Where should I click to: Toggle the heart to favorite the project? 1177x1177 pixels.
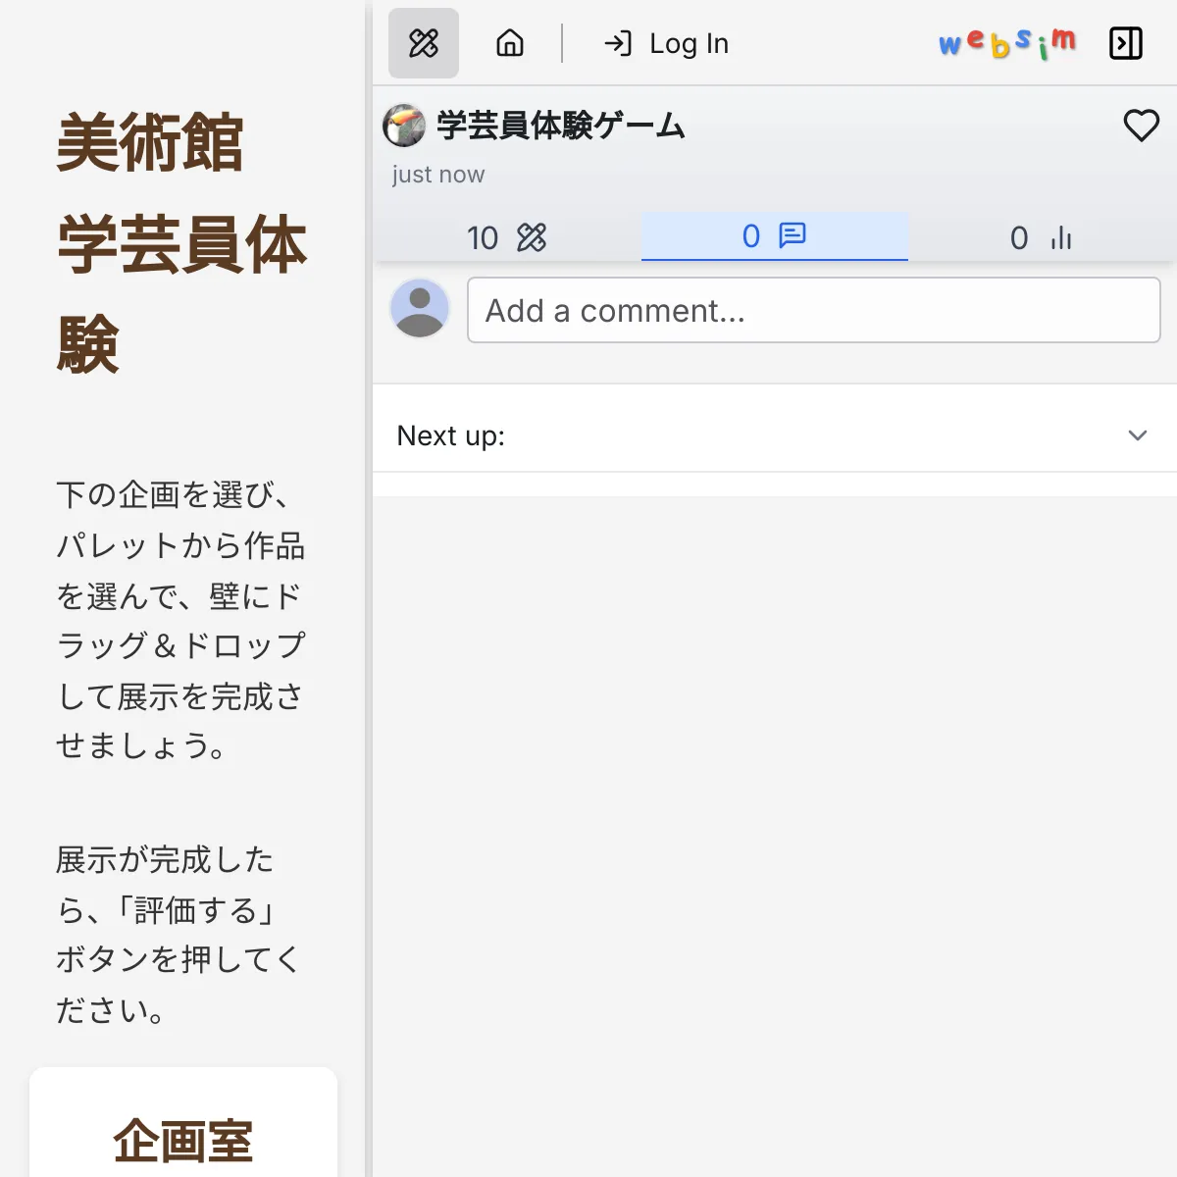click(x=1141, y=126)
